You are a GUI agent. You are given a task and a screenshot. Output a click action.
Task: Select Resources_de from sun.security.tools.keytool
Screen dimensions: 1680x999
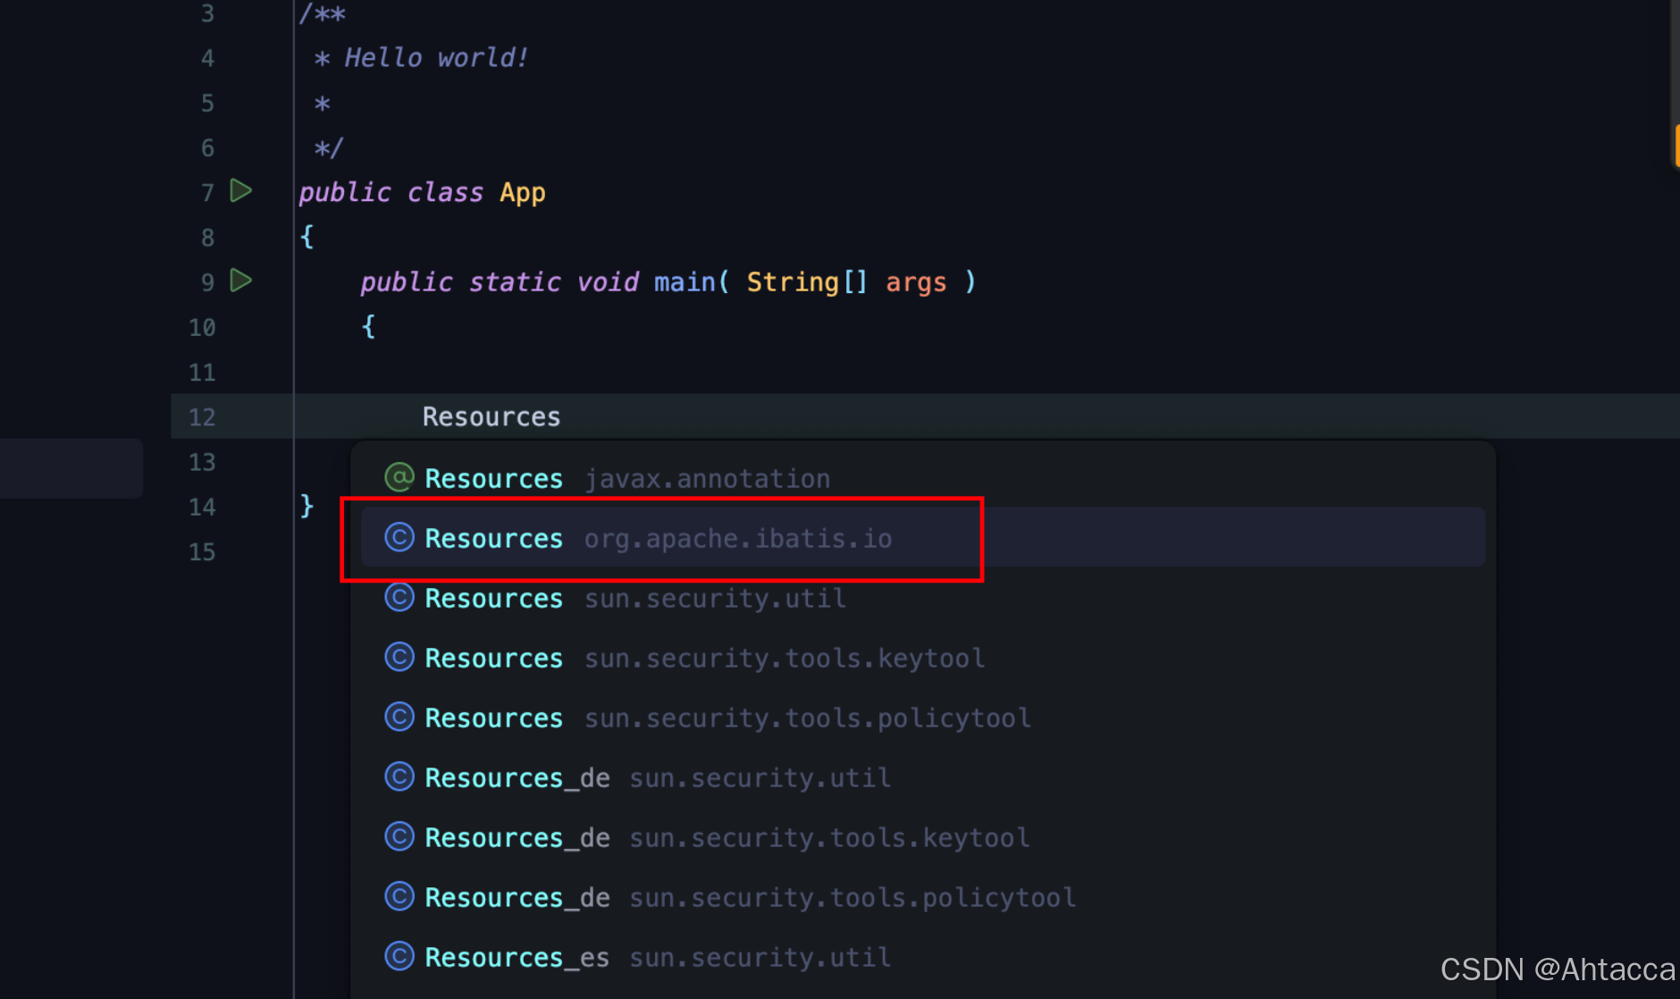click(x=923, y=837)
